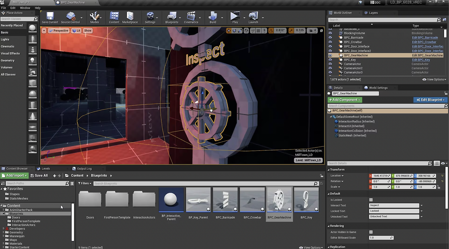Click the Save Current toolbar icon
The image size is (449, 249).
tap(50, 17)
